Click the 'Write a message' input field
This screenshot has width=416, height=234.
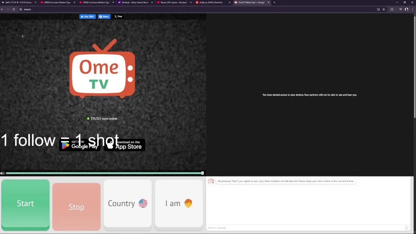(x=305, y=228)
